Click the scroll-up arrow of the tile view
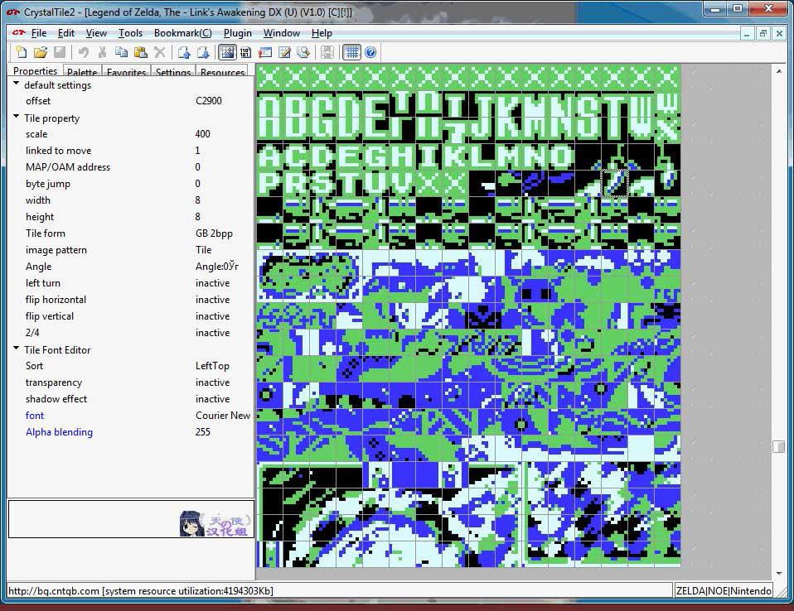Viewport: 794px width, 611px height. [x=779, y=71]
